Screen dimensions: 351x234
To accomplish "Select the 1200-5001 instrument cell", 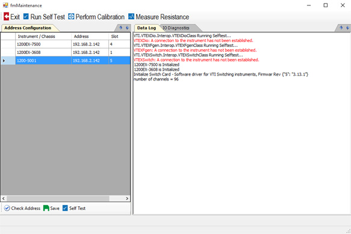I will (x=43, y=61).
